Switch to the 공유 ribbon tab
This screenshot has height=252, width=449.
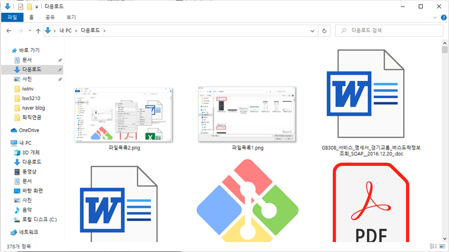click(x=50, y=17)
